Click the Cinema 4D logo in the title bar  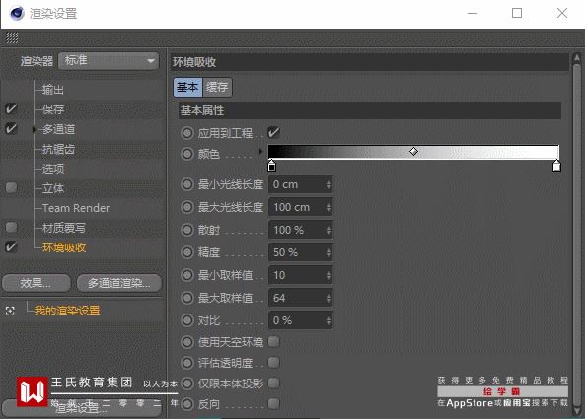coord(17,14)
